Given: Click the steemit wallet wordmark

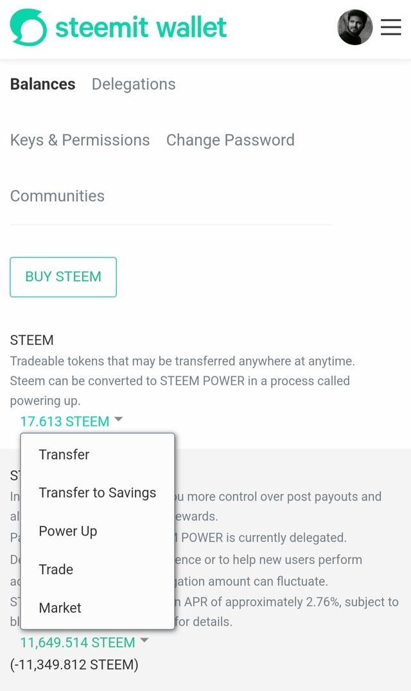Looking at the screenshot, I should (x=141, y=28).
